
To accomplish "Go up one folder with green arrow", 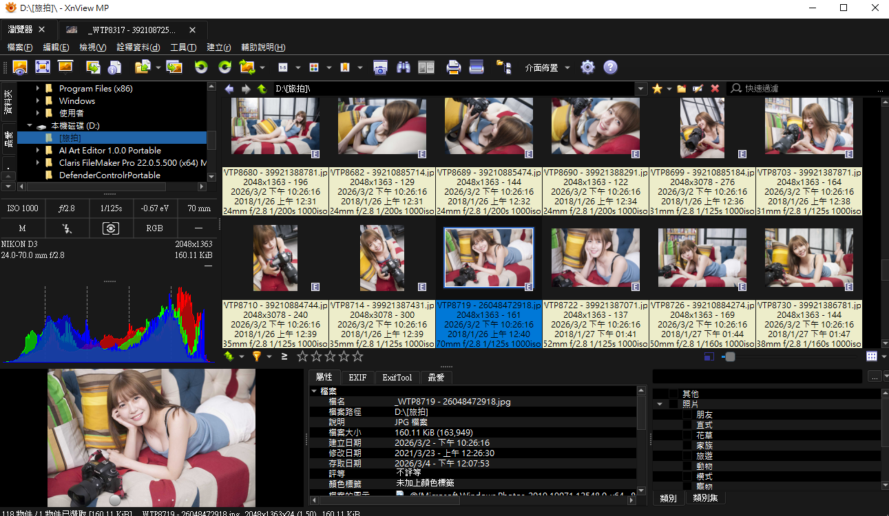I will (262, 89).
